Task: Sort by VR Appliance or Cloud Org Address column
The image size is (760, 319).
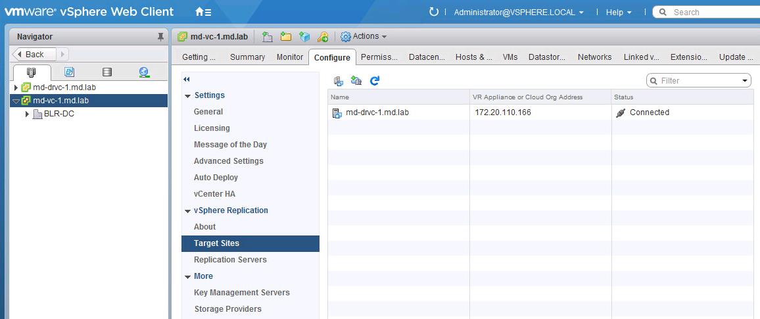Action: click(540, 97)
